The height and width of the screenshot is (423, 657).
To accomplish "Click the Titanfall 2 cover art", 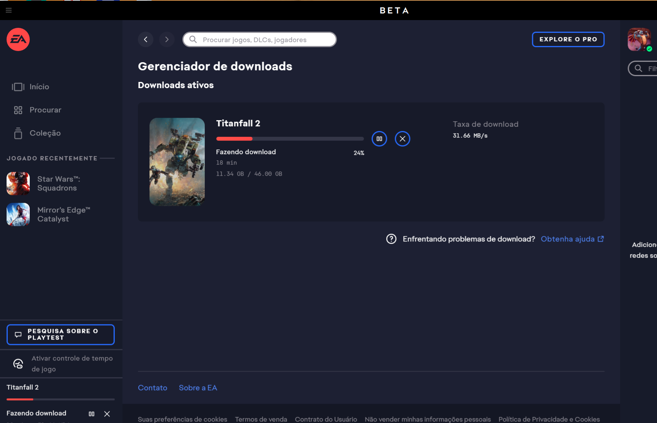I will pyautogui.click(x=177, y=162).
